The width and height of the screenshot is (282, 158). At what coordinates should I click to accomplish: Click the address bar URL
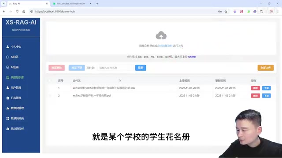point(55,11)
